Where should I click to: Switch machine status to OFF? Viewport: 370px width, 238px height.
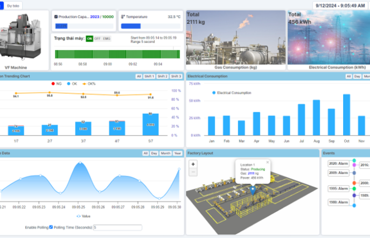(x=97, y=38)
